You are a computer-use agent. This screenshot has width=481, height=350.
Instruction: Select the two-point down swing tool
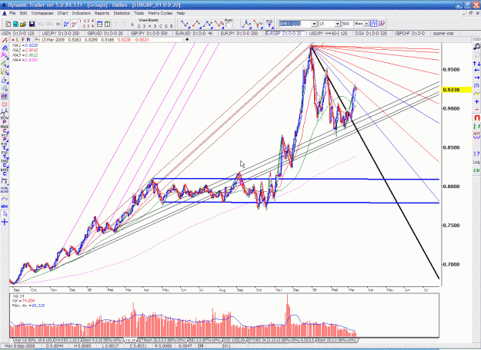click(185, 24)
